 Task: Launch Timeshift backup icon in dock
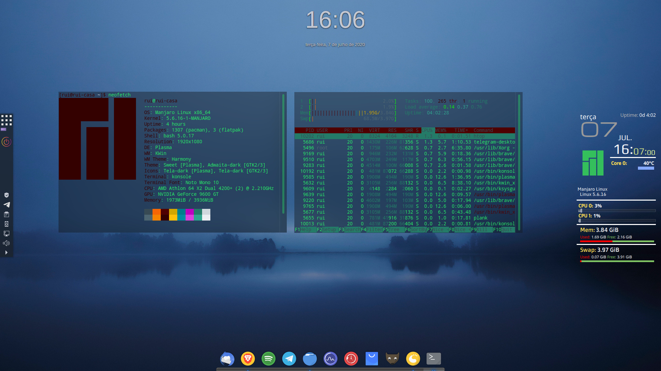click(351, 359)
